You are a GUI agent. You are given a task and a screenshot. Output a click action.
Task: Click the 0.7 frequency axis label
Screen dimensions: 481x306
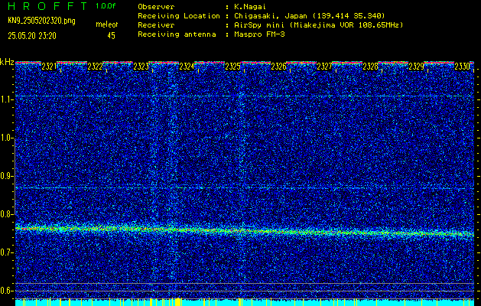(x=7, y=252)
